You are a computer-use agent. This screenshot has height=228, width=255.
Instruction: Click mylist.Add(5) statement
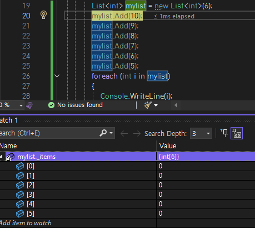pos(115,66)
